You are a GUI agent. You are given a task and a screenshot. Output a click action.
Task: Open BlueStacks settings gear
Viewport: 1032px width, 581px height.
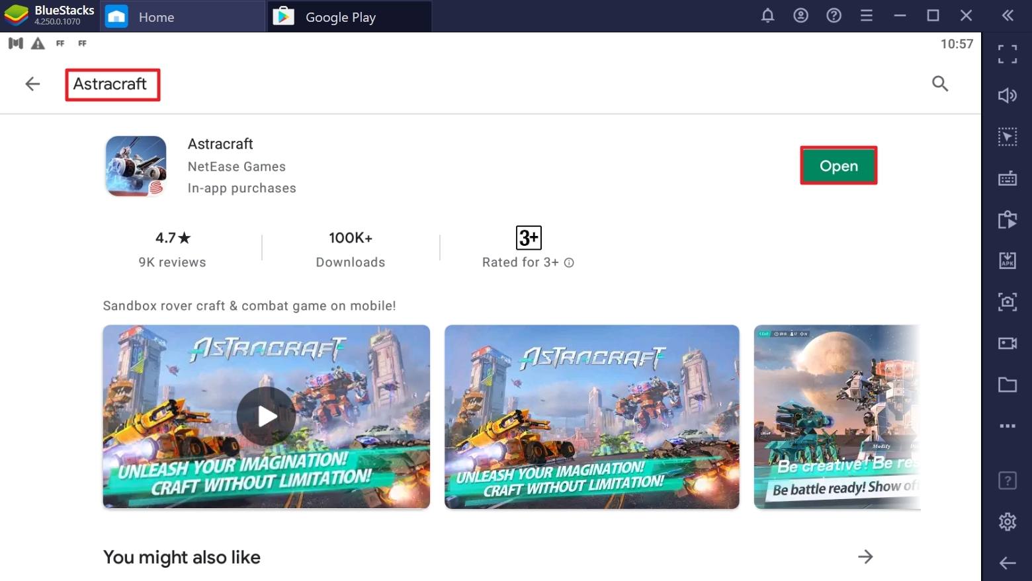coord(1008,522)
